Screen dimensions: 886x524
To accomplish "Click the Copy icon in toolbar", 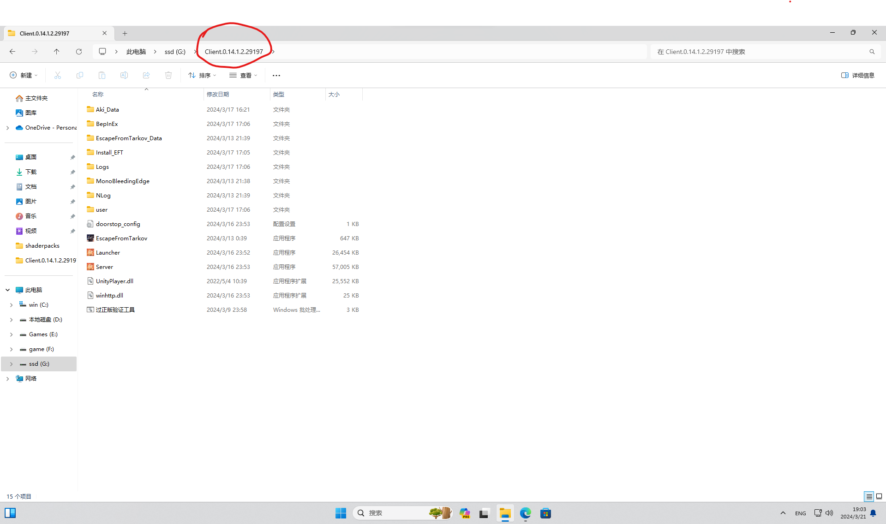I will tap(80, 75).
